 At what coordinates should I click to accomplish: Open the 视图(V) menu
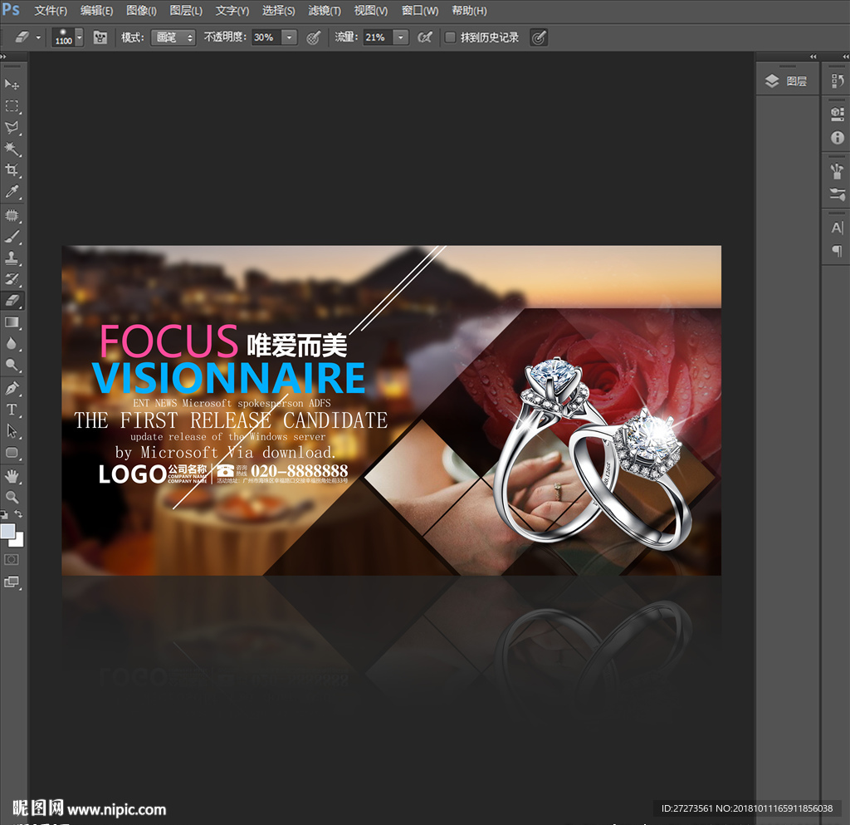(x=371, y=11)
